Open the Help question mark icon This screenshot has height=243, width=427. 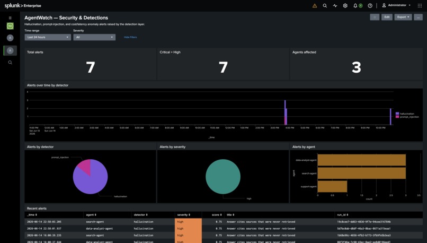pyautogui.click(x=370, y=5)
